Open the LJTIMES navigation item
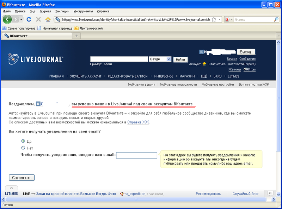Screen dimensions: 282x209 tap(233, 76)
